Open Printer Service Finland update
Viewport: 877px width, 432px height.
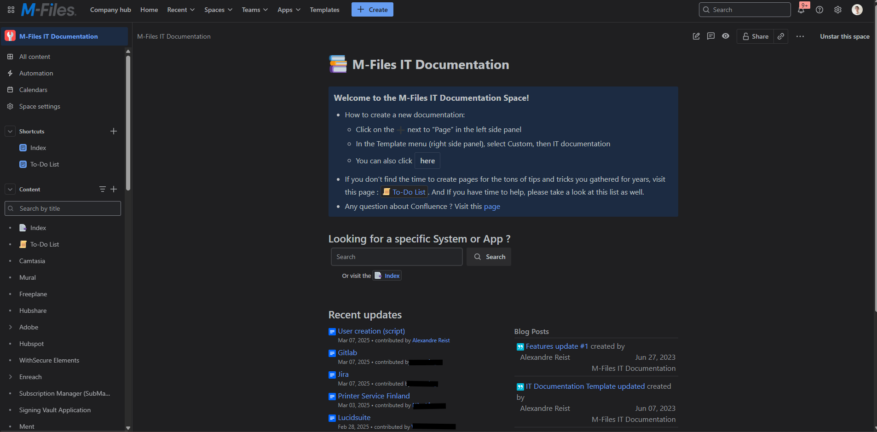[x=374, y=396]
